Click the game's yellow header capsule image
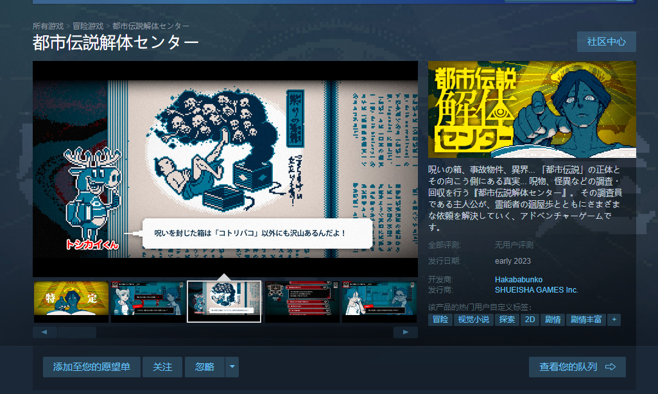Screen dimensions: 658x394 532,110
